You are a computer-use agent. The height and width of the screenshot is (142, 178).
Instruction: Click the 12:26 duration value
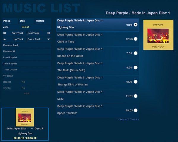pyautogui.click(x=129, y=39)
